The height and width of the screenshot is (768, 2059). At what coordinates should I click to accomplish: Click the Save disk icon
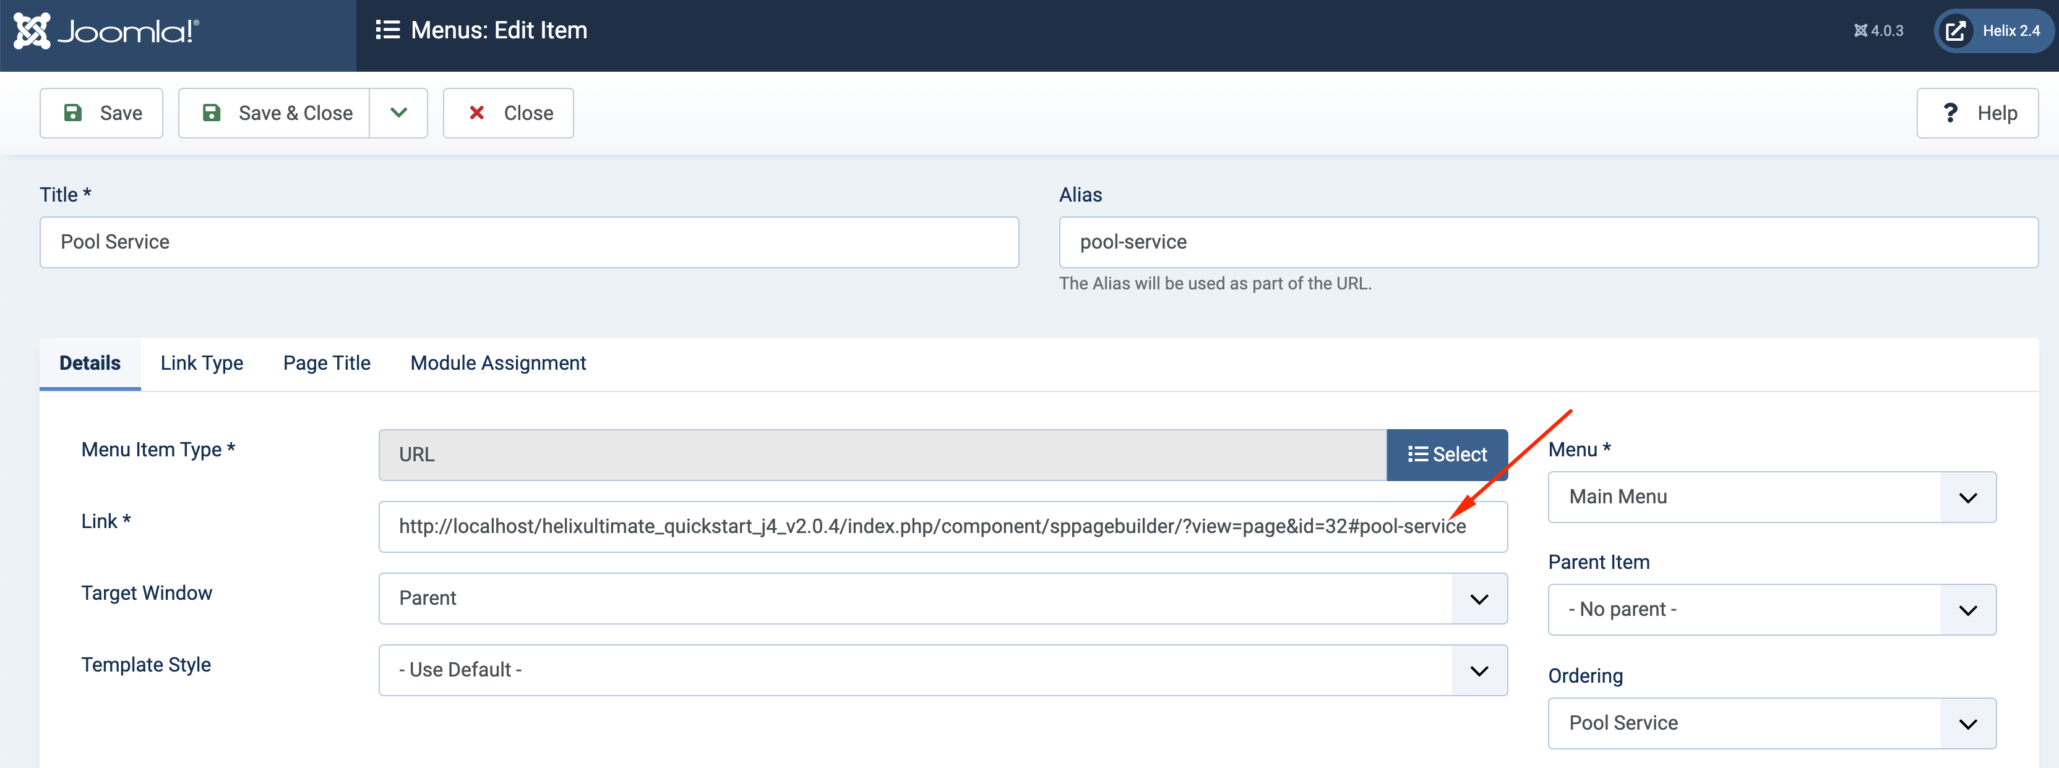point(74,113)
